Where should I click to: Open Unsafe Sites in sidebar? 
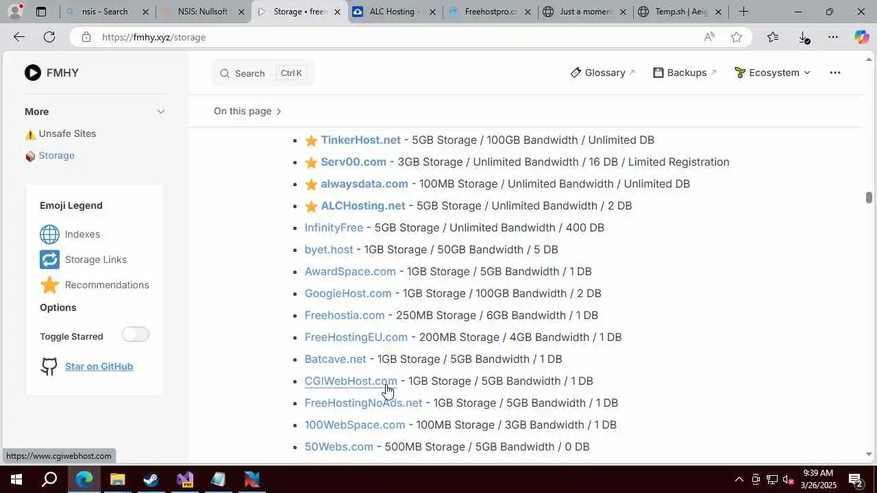click(67, 134)
